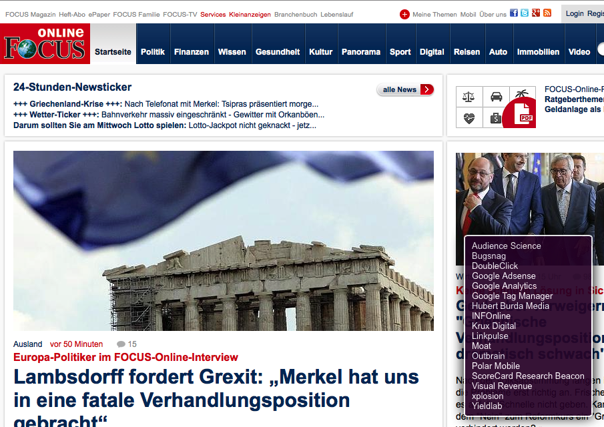Open the Lambsdorff fordert Grexit headline
The width and height of the screenshot is (604, 427).
(x=216, y=398)
